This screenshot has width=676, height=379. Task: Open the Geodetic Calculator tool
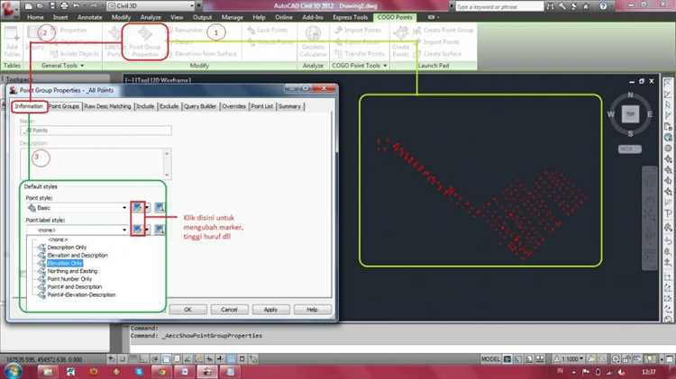(x=313, y=41)
